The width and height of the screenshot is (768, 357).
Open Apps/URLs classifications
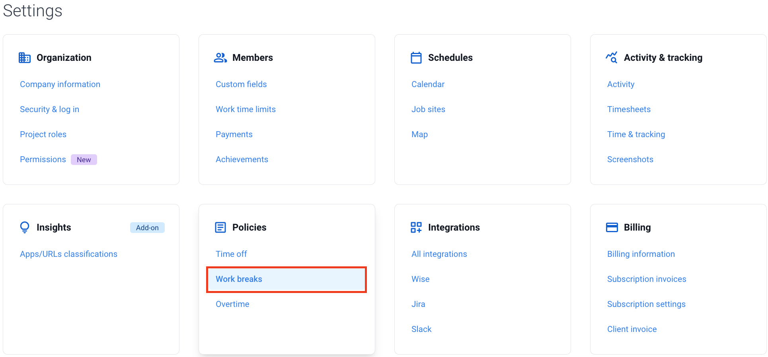[x=68, y=254]
